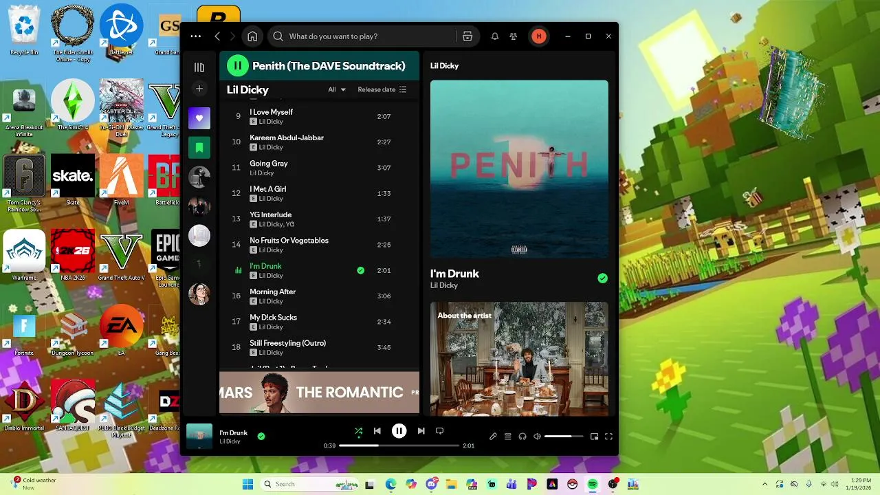Navigate back with the left arrow

click(217, 36)
